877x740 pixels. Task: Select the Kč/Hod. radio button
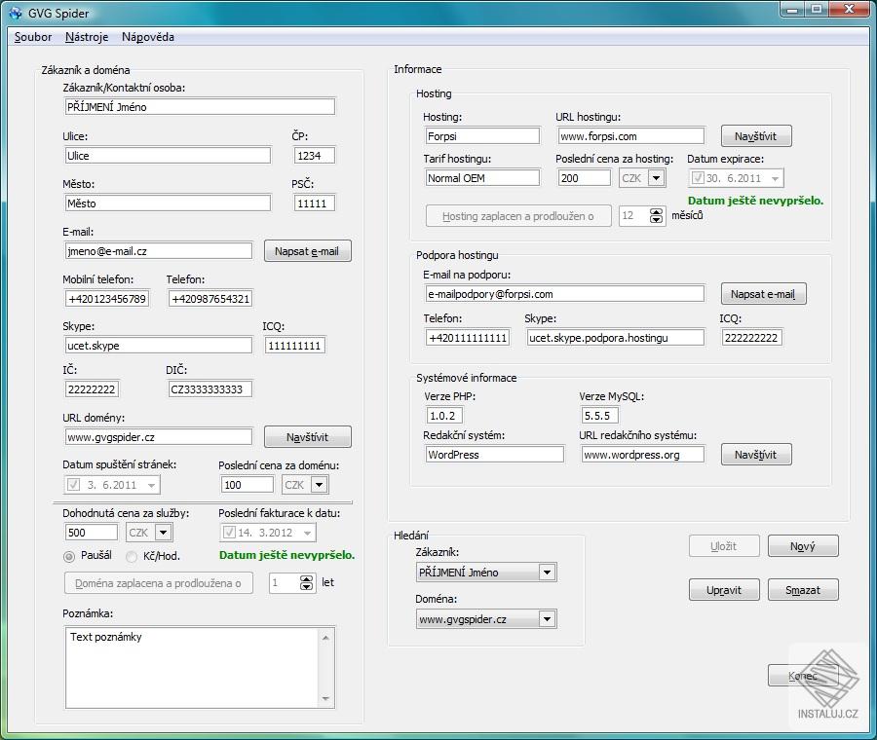click(133, 556)
